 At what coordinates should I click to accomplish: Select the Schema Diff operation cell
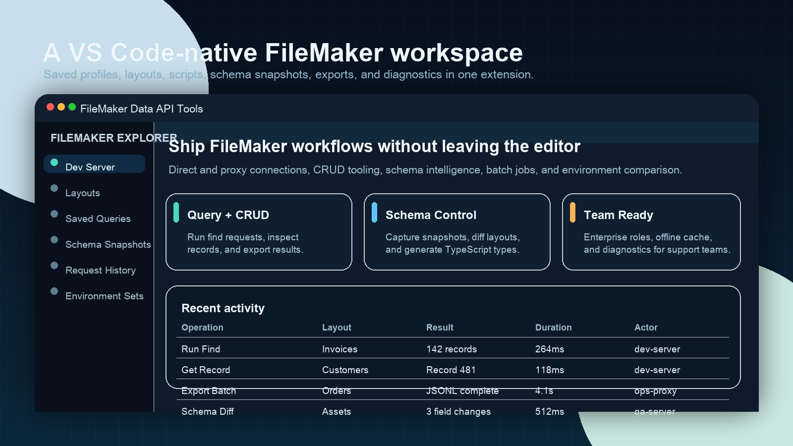(x=207, y=412)
